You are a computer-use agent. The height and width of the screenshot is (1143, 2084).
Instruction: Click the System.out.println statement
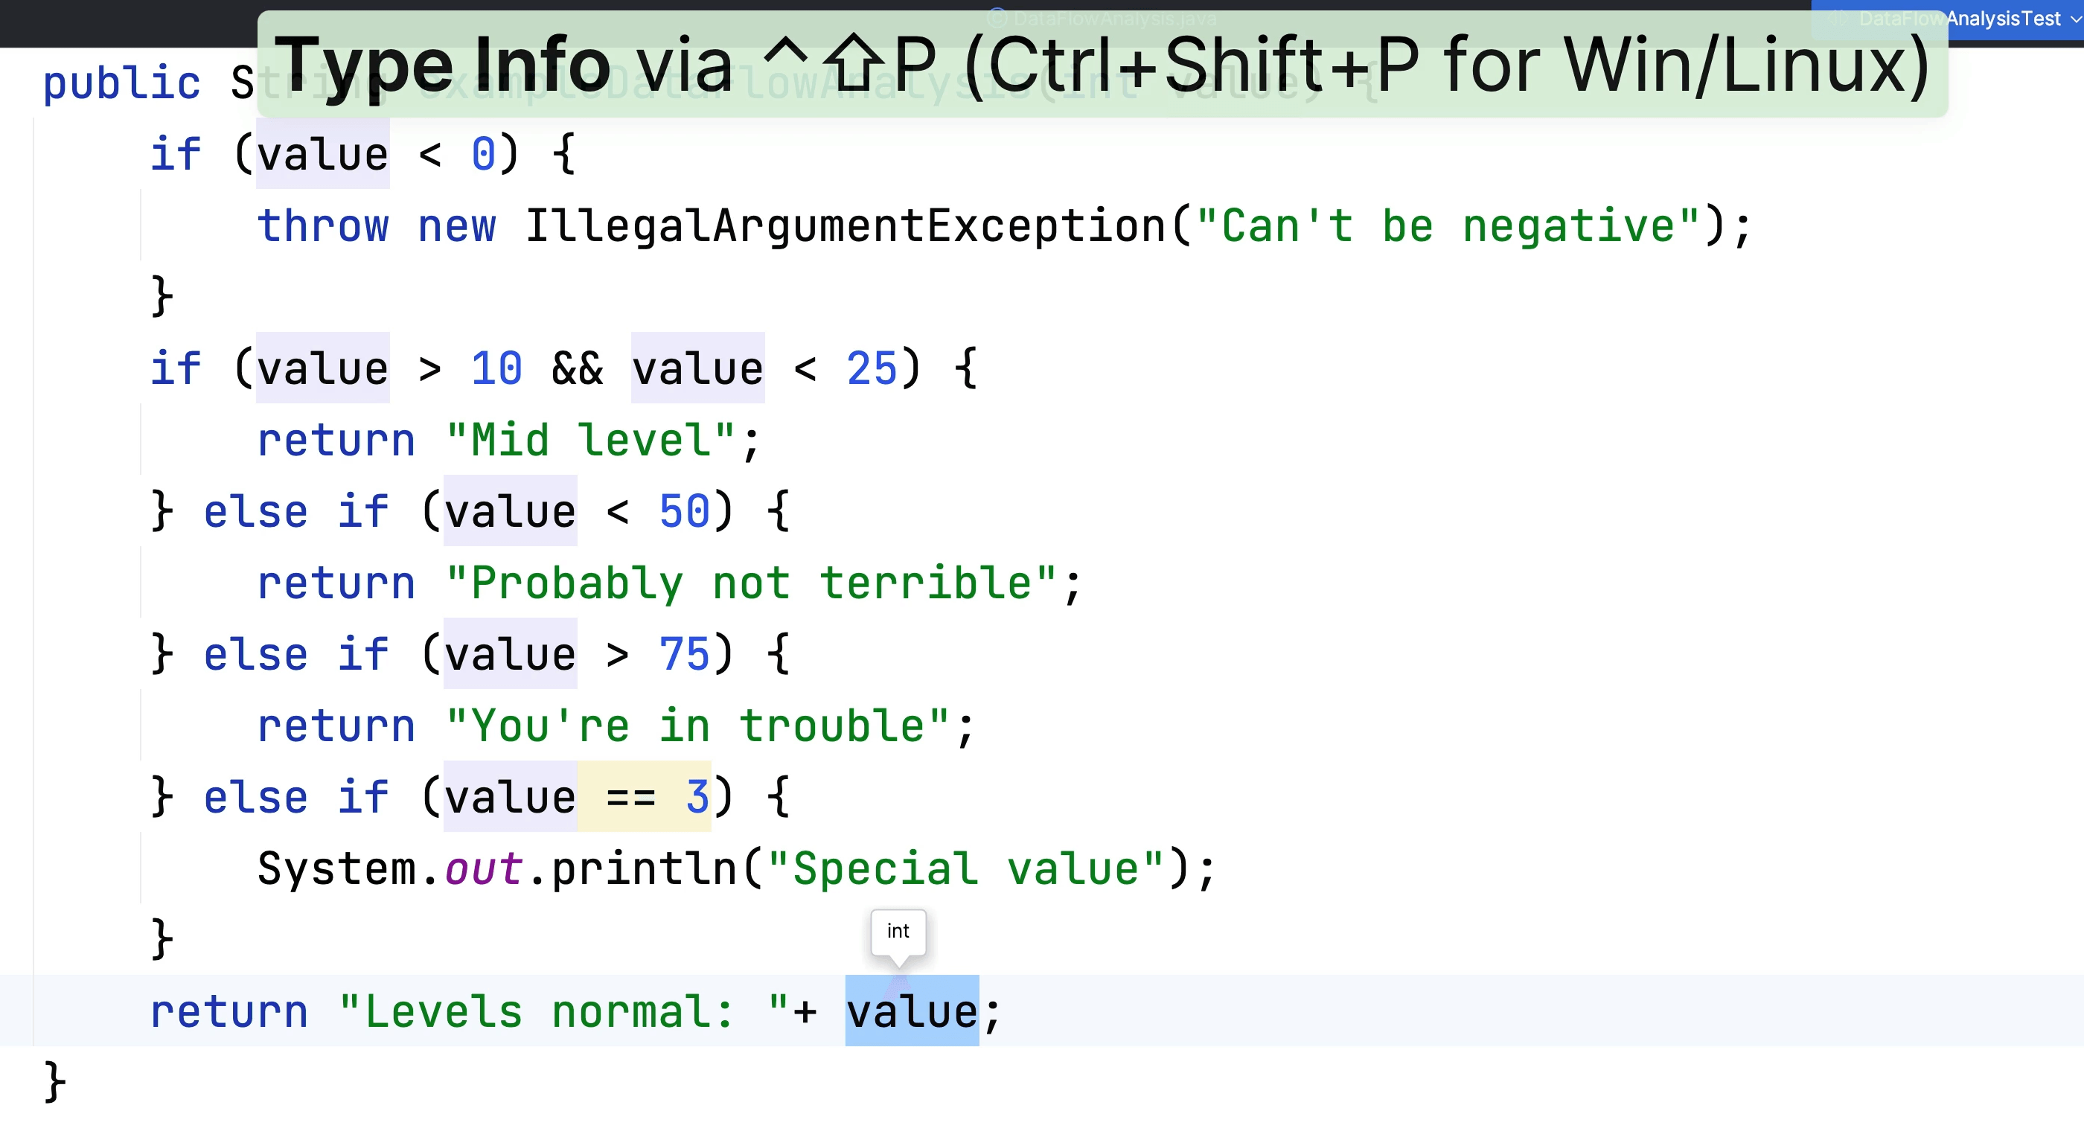[738, 868]
